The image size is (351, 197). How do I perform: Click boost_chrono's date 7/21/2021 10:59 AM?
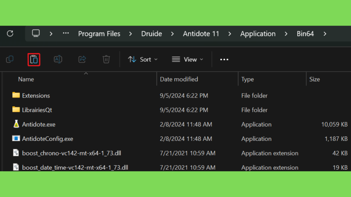tap(187, 153)
